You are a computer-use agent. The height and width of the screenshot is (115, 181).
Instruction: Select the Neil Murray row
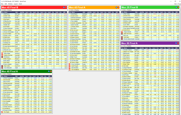coord(34,14)
